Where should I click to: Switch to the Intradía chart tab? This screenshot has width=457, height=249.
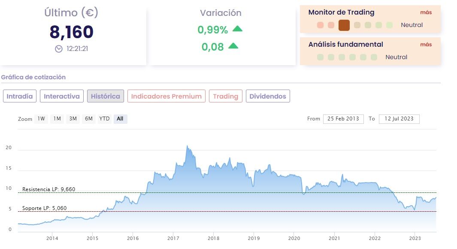20,96
